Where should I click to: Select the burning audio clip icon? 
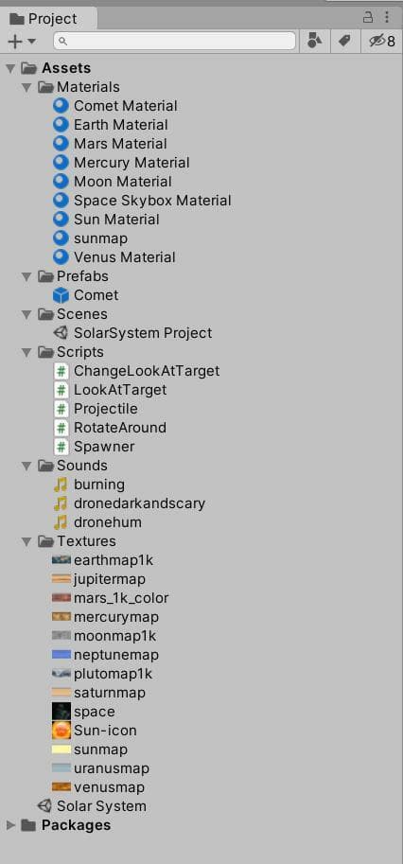61,485
